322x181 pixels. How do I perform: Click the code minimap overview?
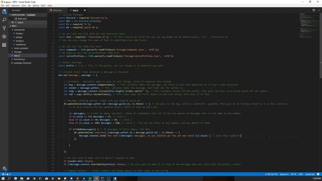click(309, 26)
